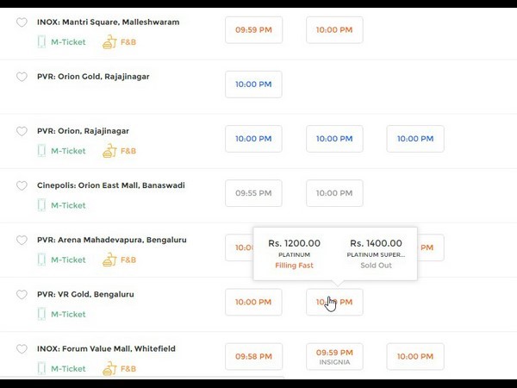Click M-Ticket phone icon for INOX Mantri Square
This screenshot has width=517, height=388.
tap(41, 42)
